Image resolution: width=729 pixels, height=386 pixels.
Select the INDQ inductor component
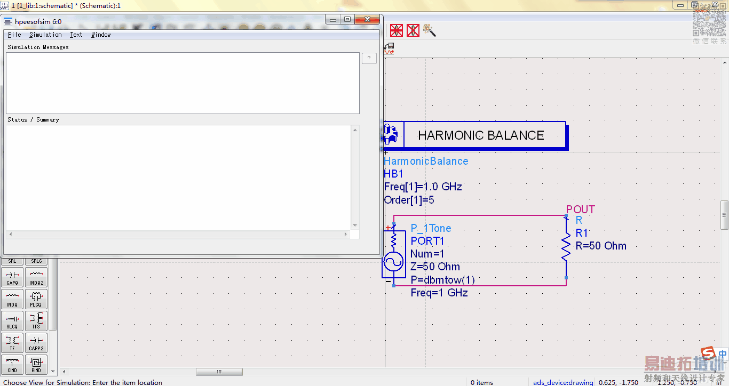(12, 299)
